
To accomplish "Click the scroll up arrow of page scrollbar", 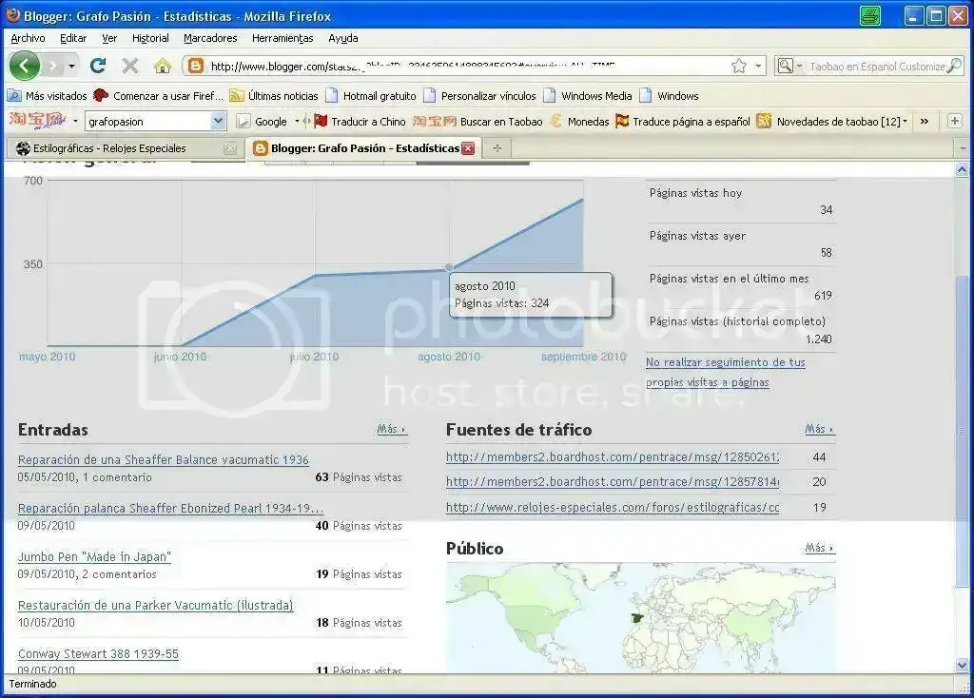I will pyautogui.click(x=962, y=169).
